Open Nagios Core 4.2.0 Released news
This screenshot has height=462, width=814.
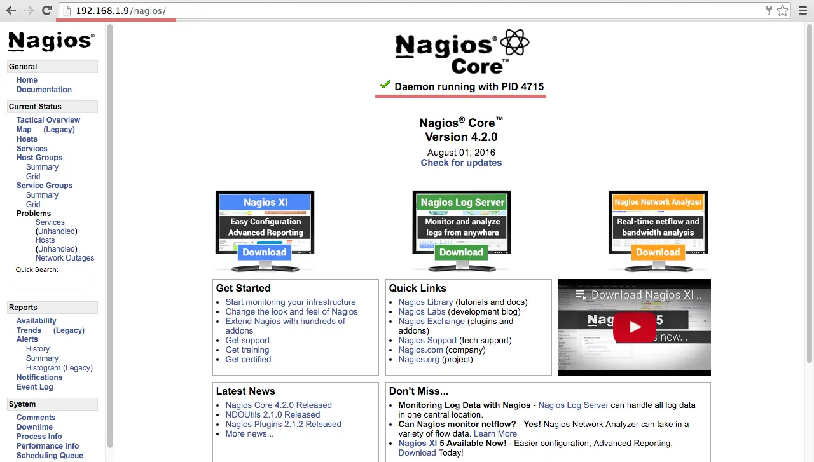[279, 405]
